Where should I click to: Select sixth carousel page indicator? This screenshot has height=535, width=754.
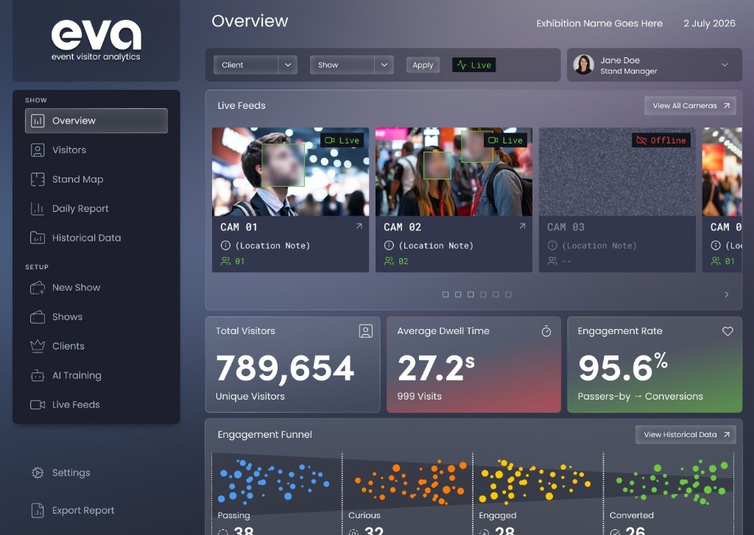pyautogui.click(x=508, y=294)
